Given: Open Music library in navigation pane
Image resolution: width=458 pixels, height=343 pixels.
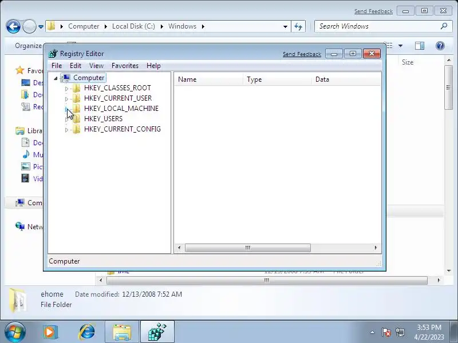Looking at the screenshot, I should click(33, 154).
